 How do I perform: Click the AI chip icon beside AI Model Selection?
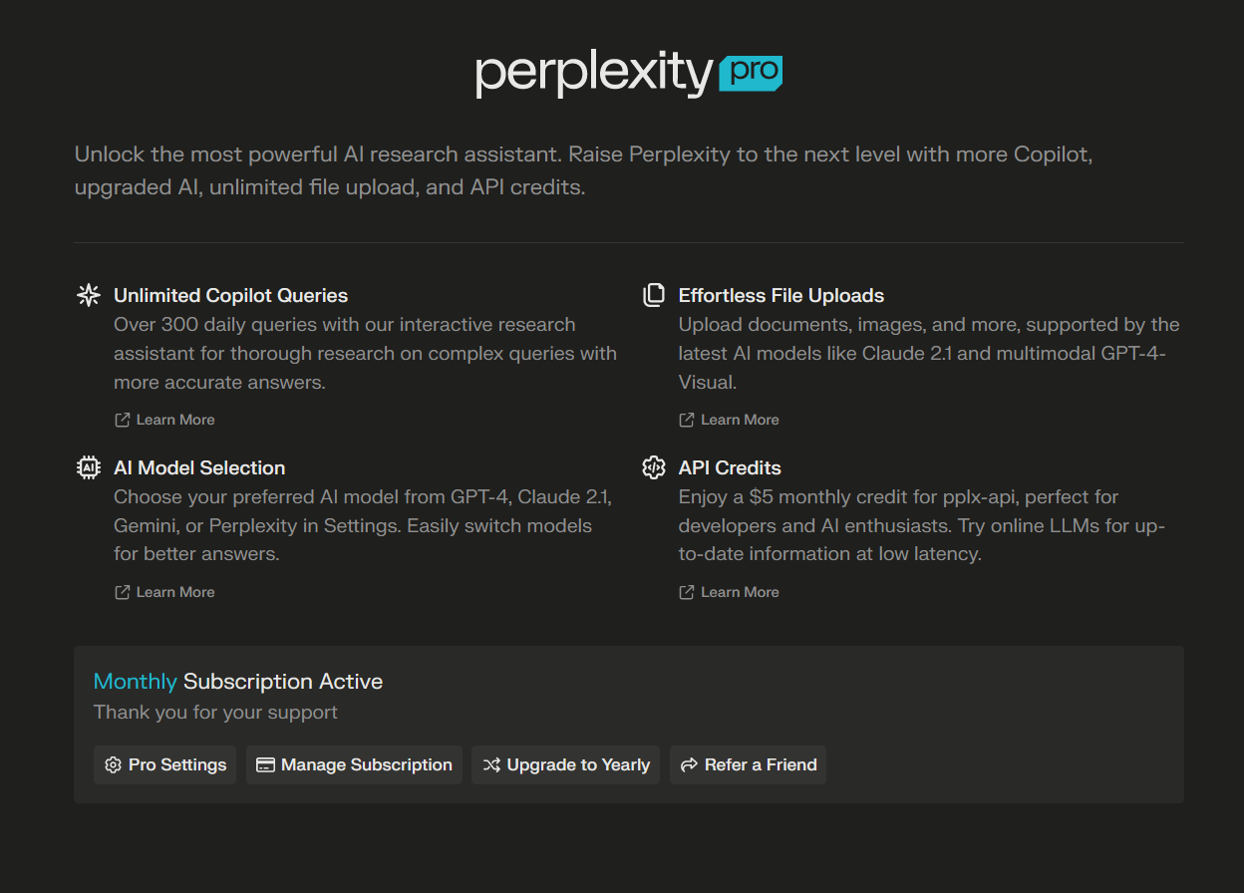pos(88,466)
